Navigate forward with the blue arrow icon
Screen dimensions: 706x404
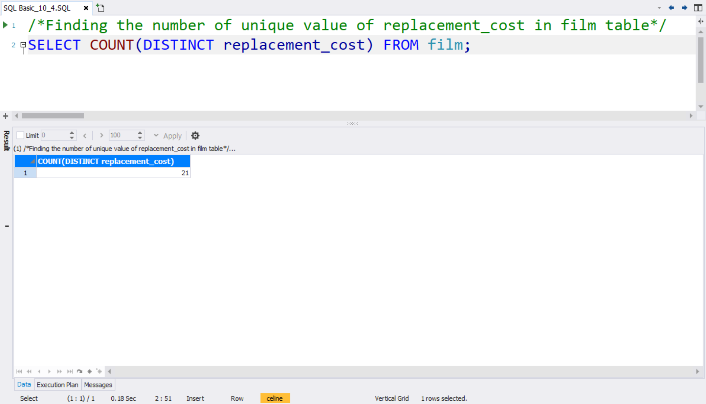[684, 7]
